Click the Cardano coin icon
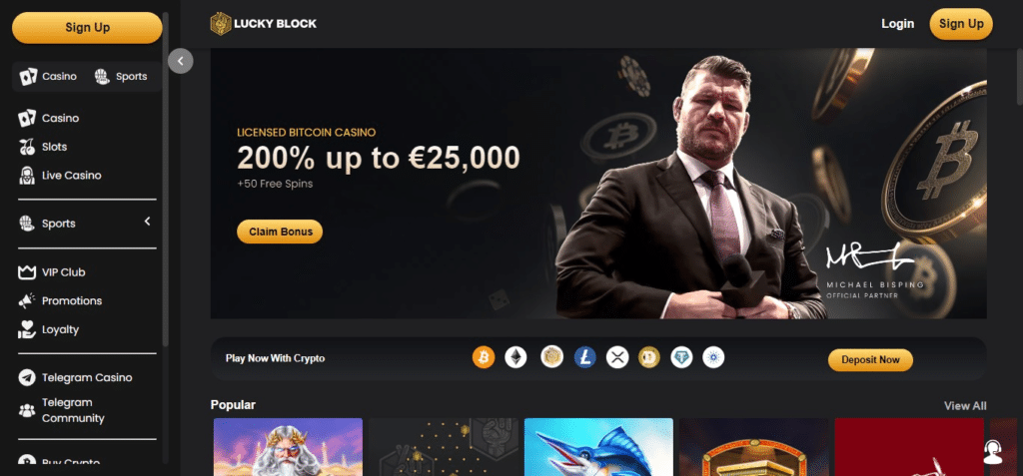The height and width of the screenshot is (476, 1023). (x=713, y=357)
